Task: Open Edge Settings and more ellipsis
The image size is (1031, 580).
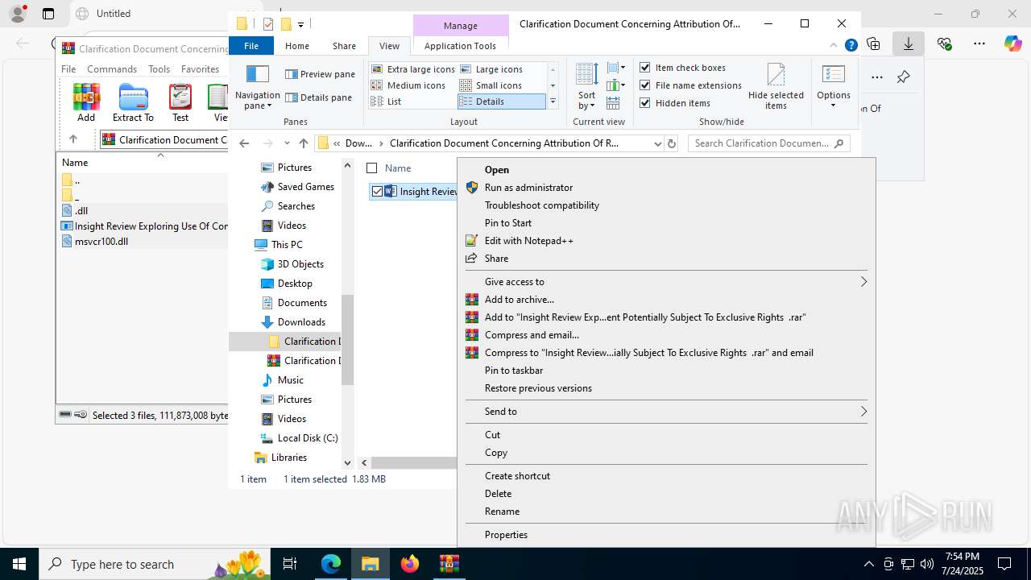Action: point(979,43)
